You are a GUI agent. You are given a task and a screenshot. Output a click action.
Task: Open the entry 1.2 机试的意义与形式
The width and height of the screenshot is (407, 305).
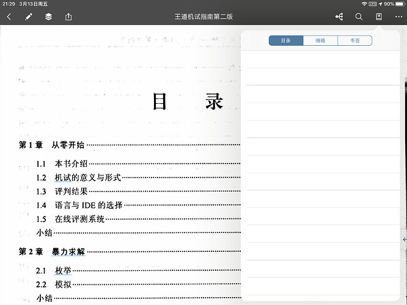(79, 178)
